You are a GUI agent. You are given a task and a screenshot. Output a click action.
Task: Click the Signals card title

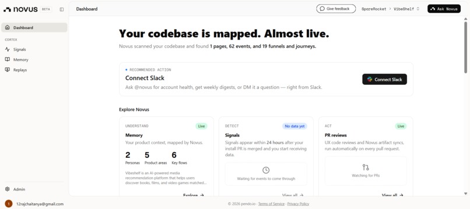(232, 135)
